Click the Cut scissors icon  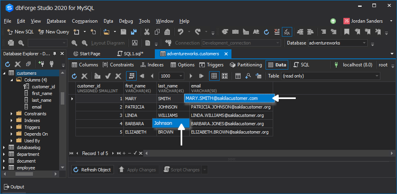147,32
